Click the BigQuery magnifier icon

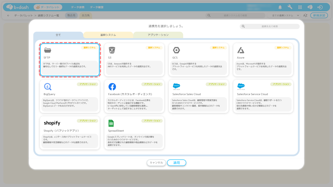[48, 87]
